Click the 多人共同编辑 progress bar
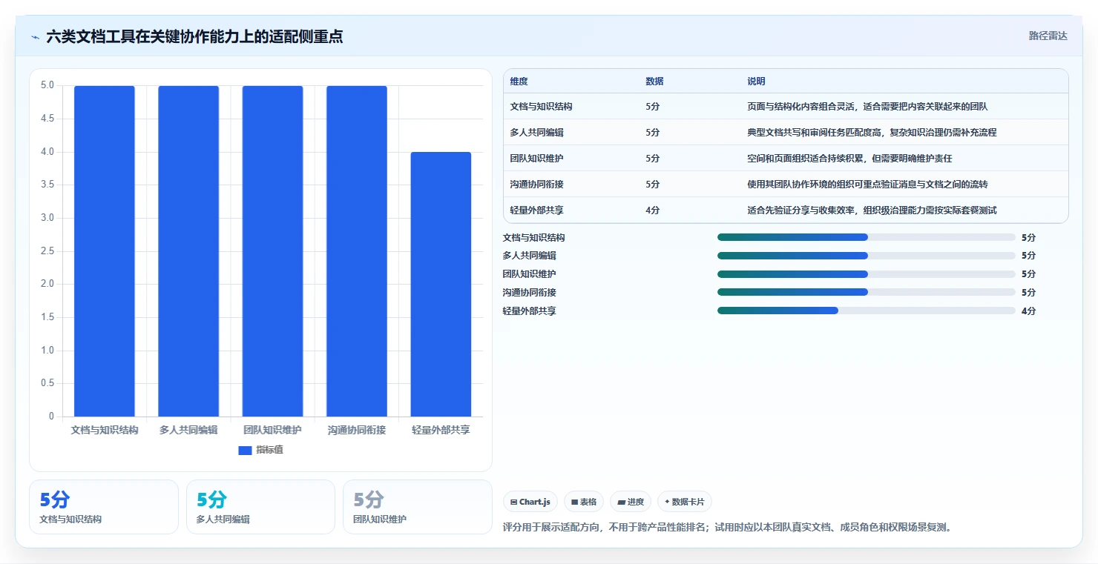The image size is (1098, 564). pyautogui.click(x=867, y=256)
